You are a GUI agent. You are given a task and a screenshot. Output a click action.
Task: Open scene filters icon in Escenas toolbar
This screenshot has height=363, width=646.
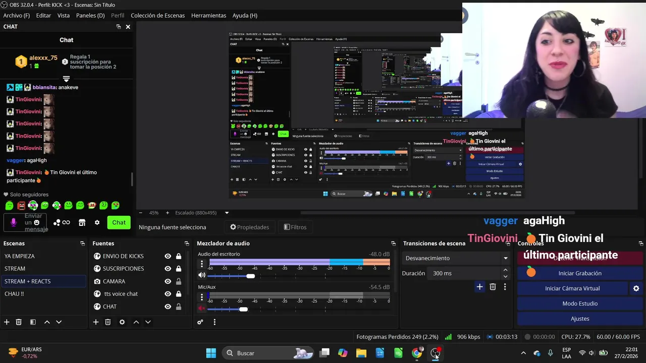(x=33, y=322)
